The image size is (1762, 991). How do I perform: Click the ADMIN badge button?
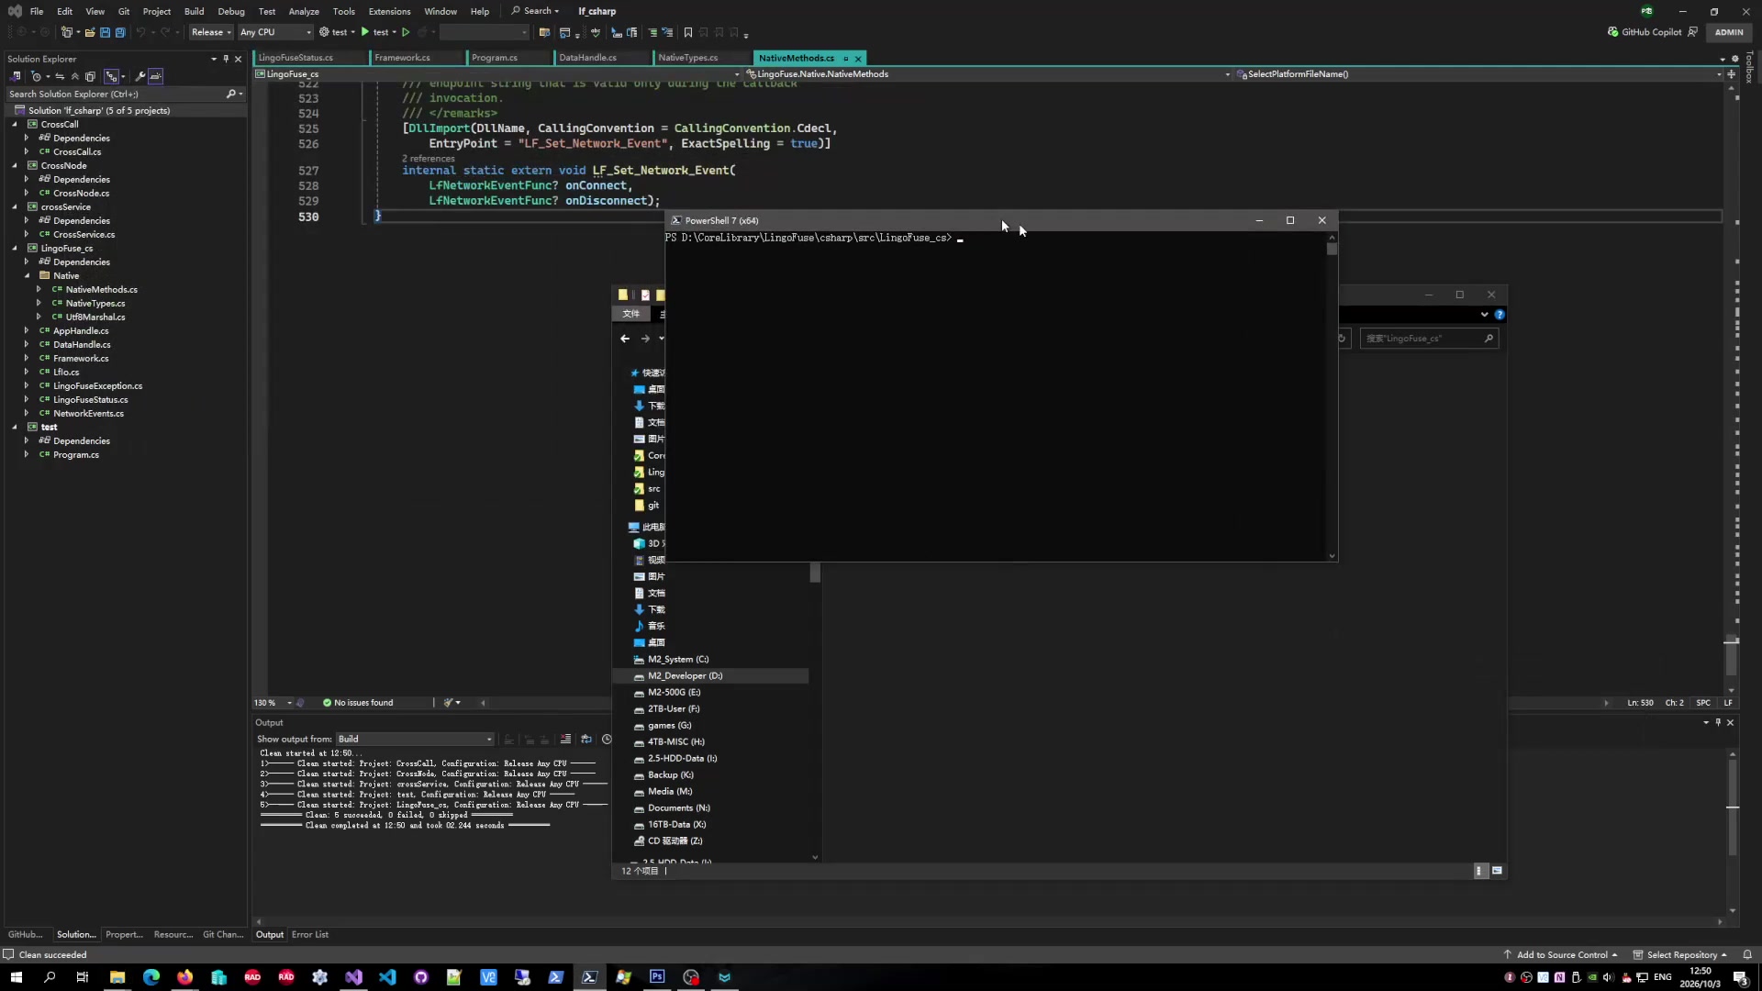[x=1729, y=32]
